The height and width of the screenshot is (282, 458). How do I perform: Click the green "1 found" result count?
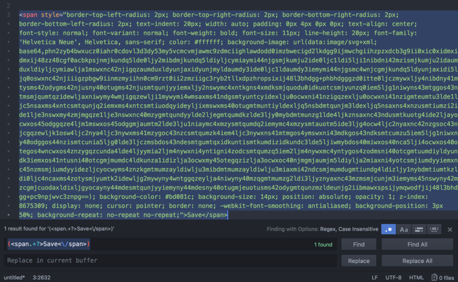click(322, 244)
